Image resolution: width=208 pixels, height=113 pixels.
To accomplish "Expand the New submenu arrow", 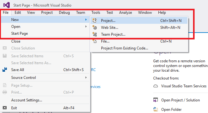I will coord(86,20).
